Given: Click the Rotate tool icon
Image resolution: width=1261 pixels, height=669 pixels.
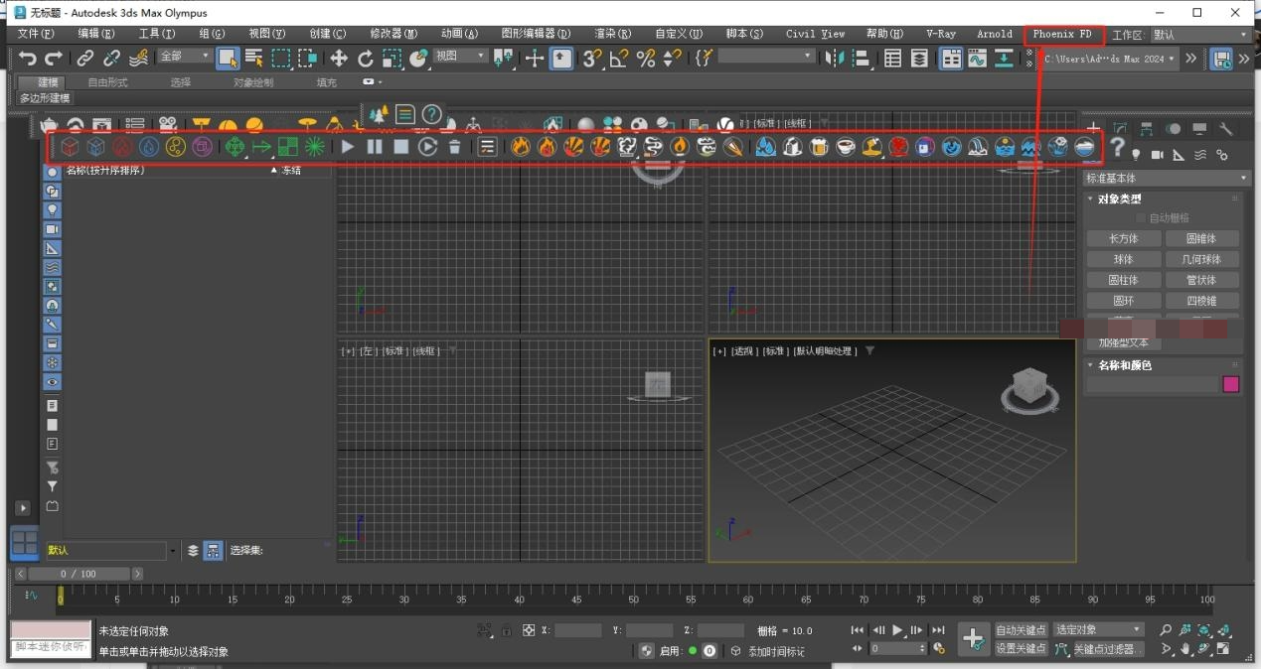Looking at the screenshot, I should pos(366,59).
